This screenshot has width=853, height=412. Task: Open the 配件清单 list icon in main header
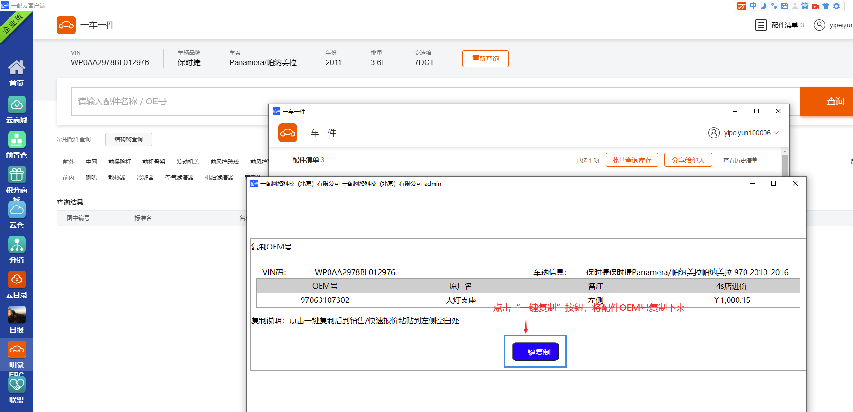pyautogui.click(x=761, y=25)
